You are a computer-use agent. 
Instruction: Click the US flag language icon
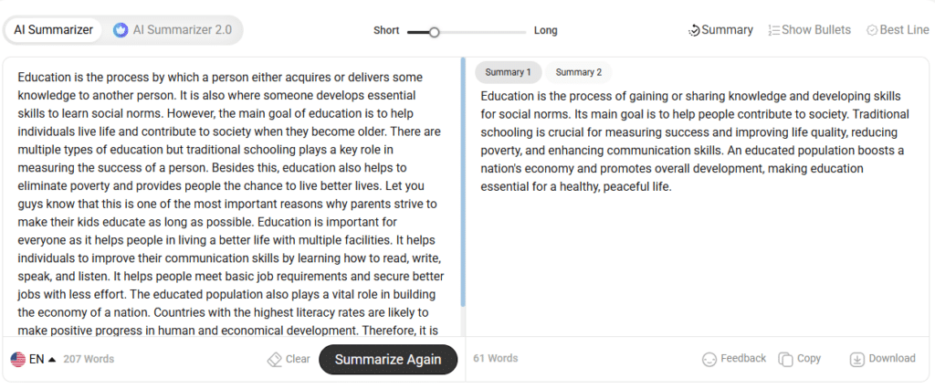click(18, 359)
